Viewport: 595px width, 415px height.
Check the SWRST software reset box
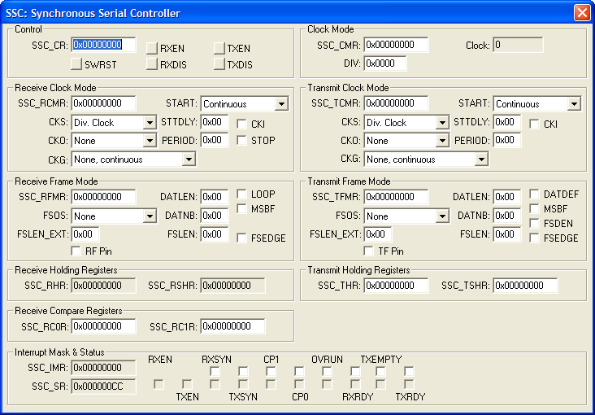point(76,64)
